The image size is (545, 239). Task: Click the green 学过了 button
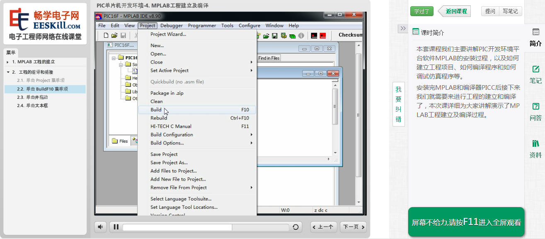[x=421, y=11]
